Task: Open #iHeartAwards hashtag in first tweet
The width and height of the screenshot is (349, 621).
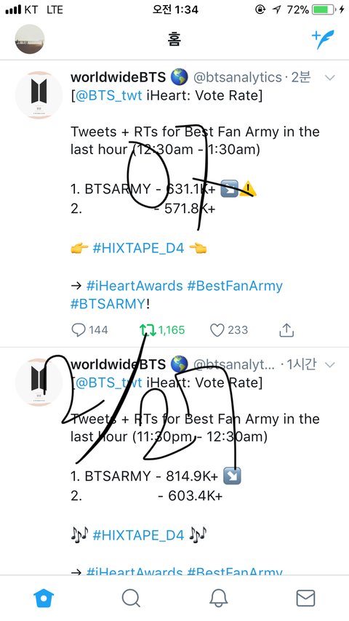Action: click(x=135, y=286)
